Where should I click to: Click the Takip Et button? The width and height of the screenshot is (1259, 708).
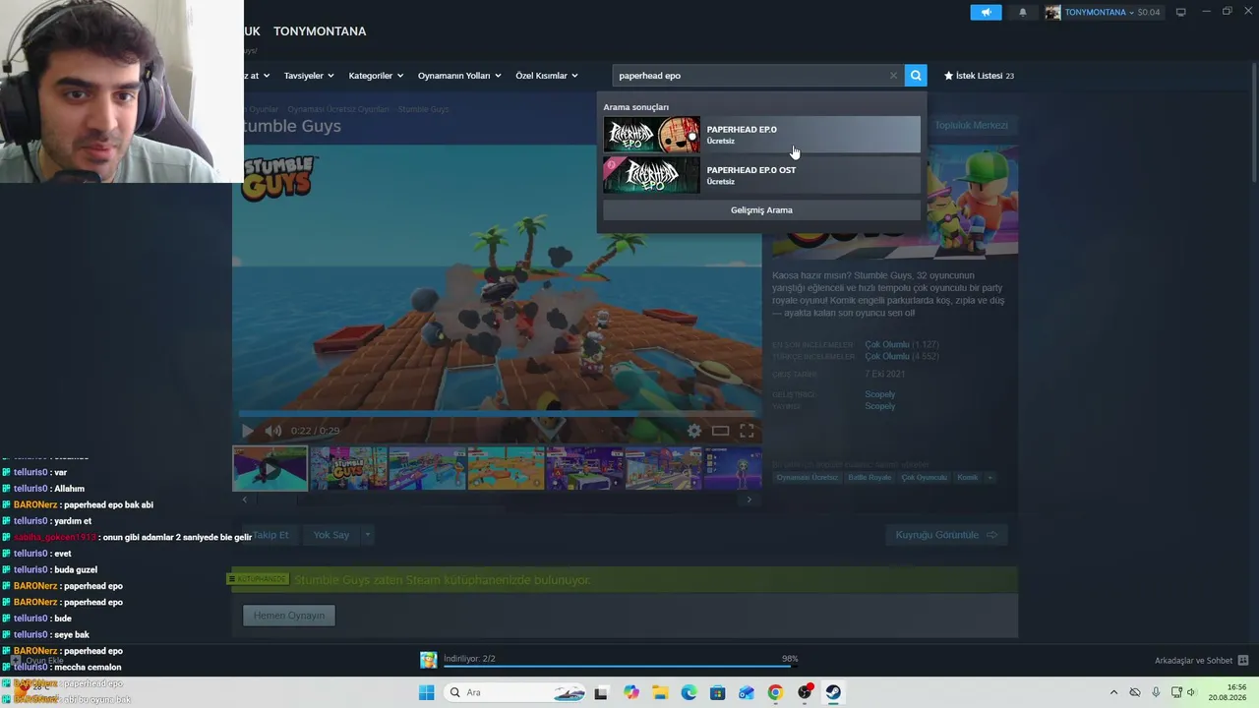point(270,535)
